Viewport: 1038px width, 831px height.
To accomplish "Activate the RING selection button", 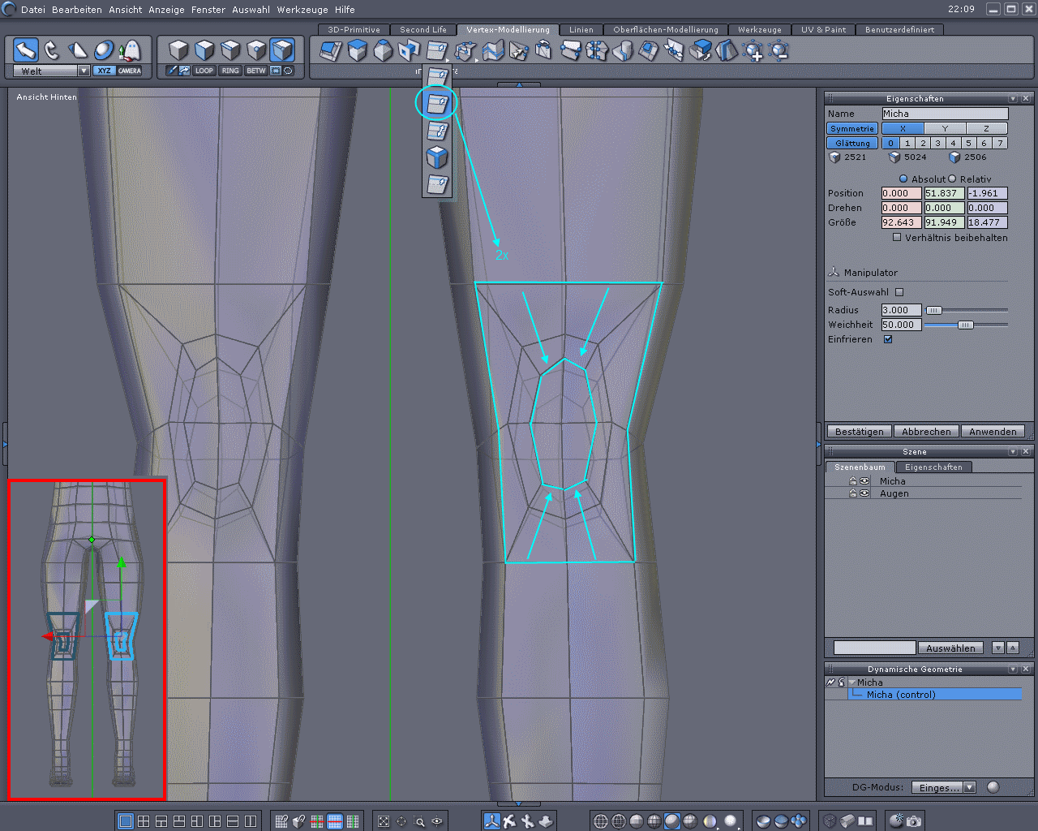I will 230,71.
